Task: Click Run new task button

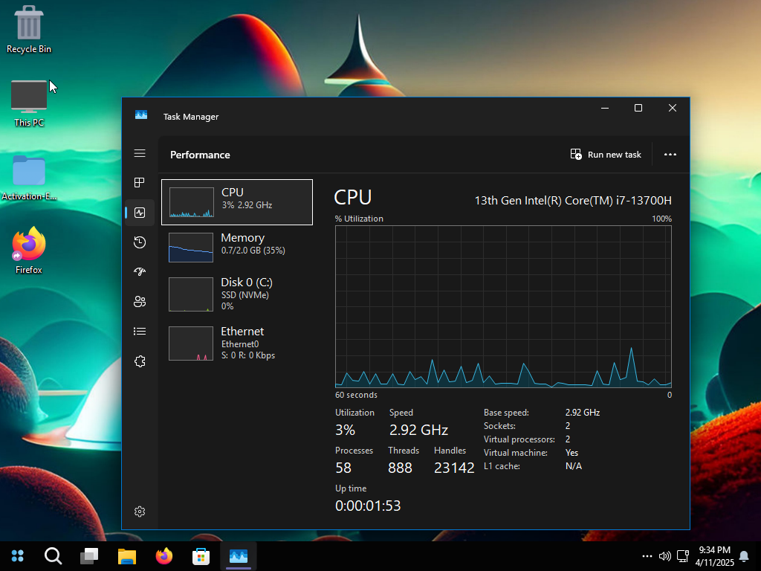Action: 606,155
